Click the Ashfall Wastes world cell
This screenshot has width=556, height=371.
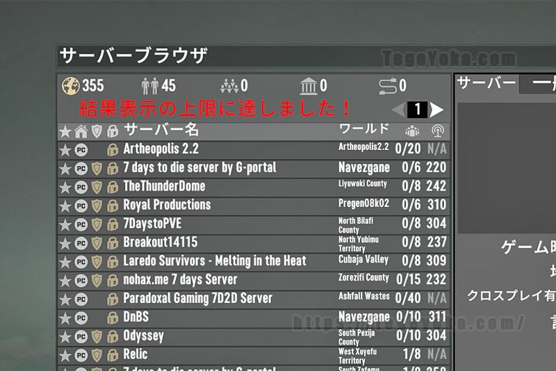coord(363,296)
